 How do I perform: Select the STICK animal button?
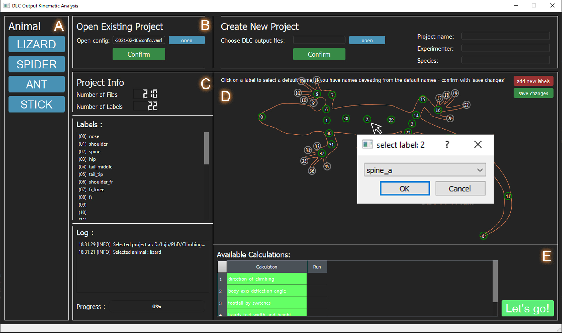click(37, 105)
